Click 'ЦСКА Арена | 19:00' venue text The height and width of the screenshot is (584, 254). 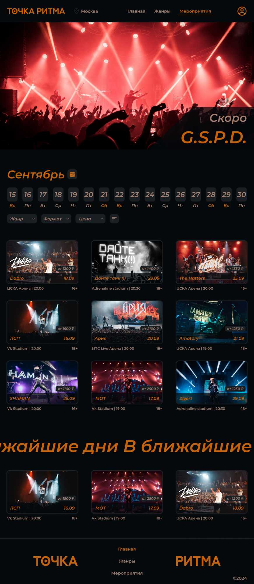[x=194, y=348]
